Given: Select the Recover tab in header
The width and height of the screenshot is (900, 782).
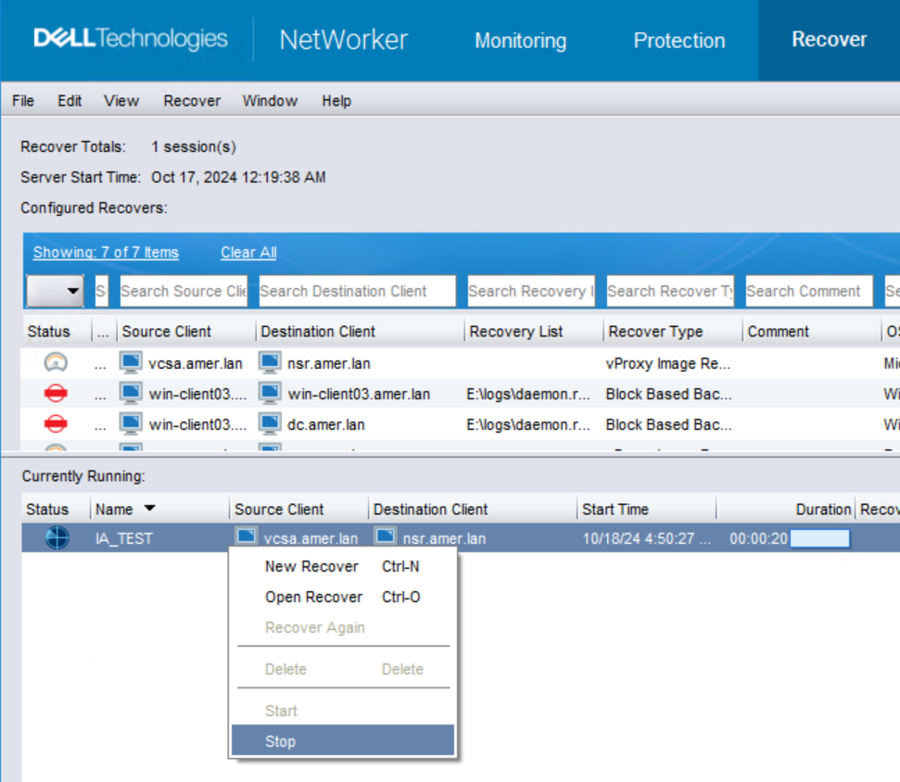Looking at the screenshot, I should [830, 39].
